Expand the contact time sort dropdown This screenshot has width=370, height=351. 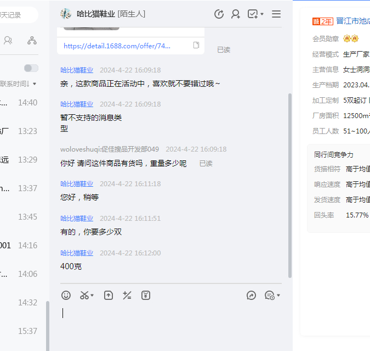(x=35, y=84)
